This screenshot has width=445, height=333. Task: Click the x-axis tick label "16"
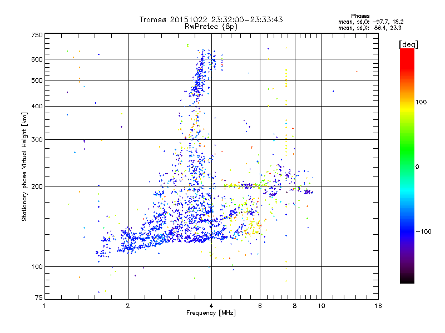click(378, 306)
